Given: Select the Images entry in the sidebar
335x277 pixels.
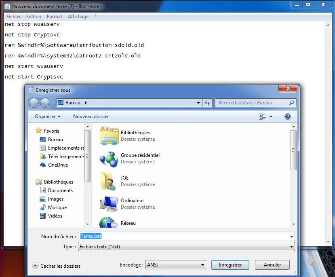Looking at the screenshot, I should click(x=55, y=199).
